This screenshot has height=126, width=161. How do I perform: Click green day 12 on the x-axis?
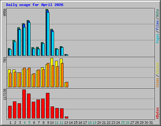tap(61, 123)
